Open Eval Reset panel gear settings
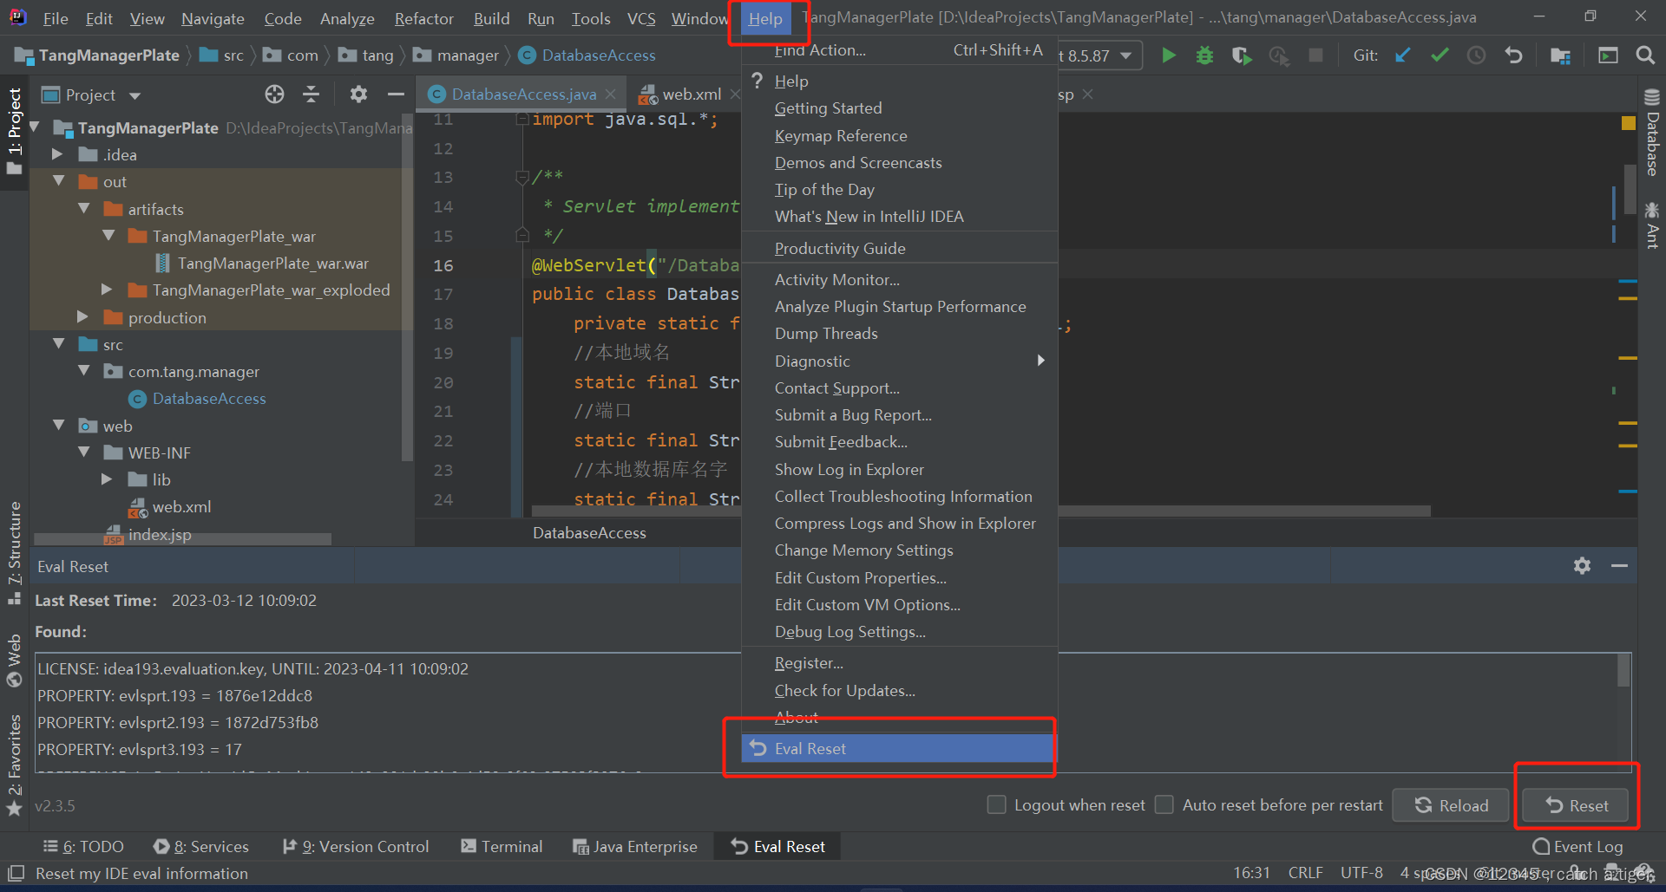1666x892 pixels. [1582, 566]
